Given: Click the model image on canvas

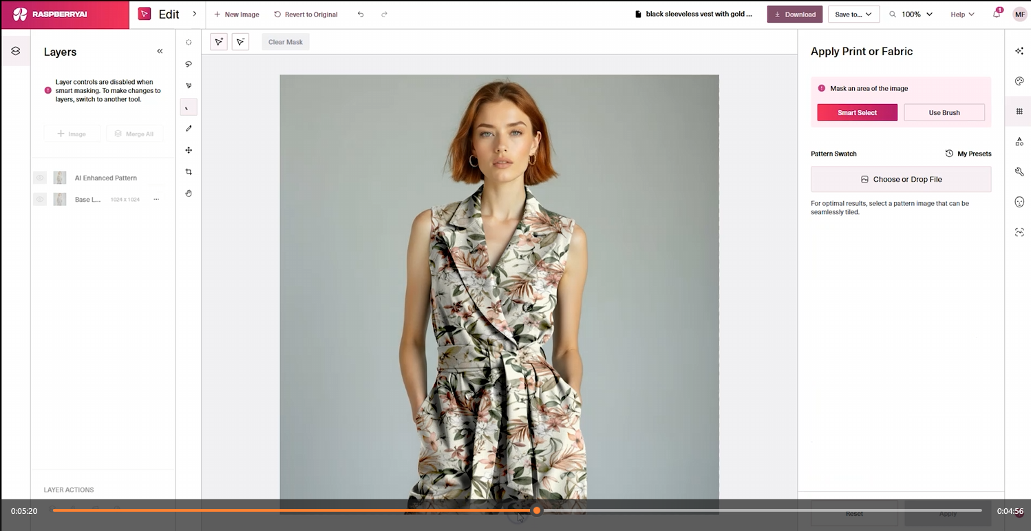Looking at the screenshot, I should pyautogui.click(x=499, y=294).
